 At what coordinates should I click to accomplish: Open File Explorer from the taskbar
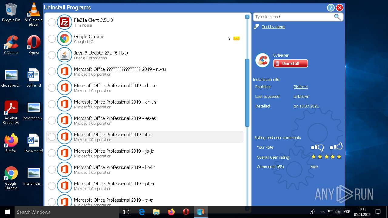tap(156, 212)
